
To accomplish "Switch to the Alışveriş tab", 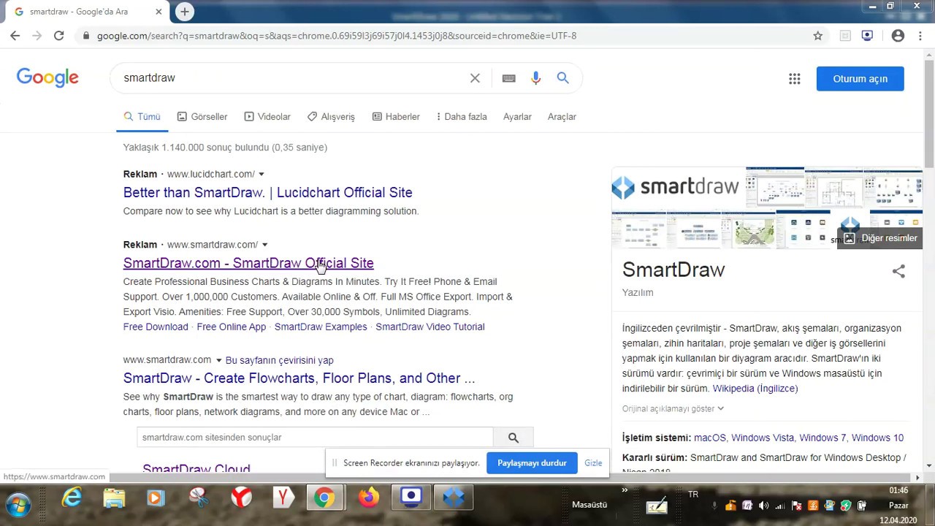I will [x=331, y=117].
